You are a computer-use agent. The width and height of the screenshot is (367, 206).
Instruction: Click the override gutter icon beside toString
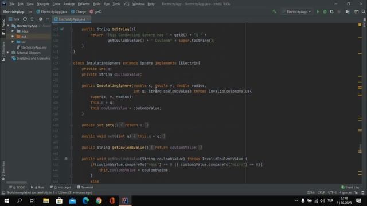[x=62, y=29]
